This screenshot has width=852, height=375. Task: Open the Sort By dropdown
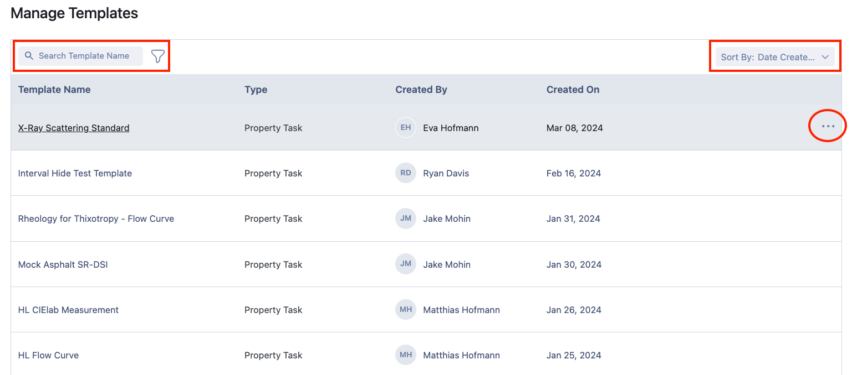(768, 57)
